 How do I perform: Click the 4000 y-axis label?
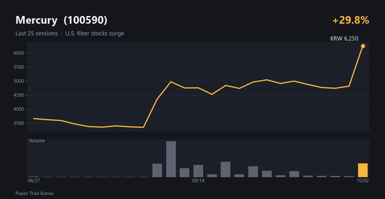point(19,109)
